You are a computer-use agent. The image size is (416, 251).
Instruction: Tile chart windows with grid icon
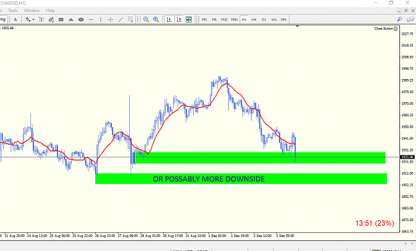(188, 20)
